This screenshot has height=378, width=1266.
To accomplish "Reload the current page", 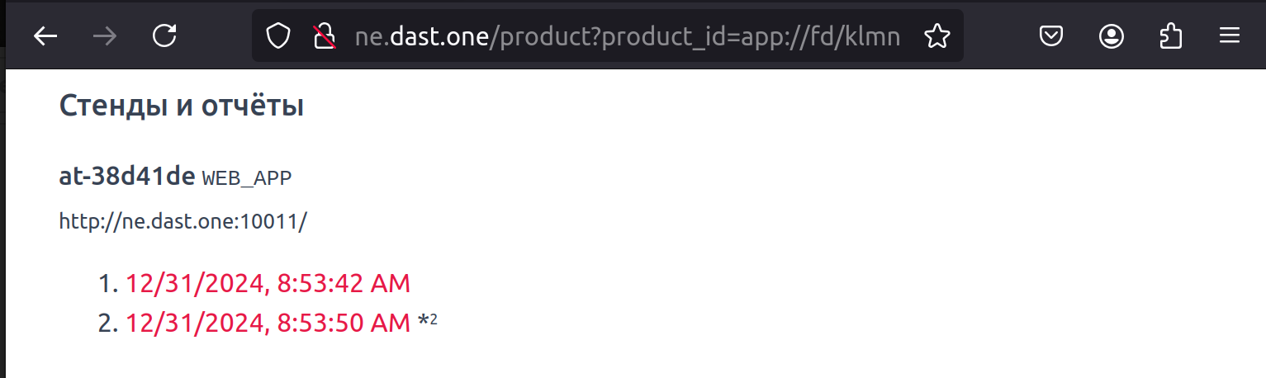I will 165,35.
